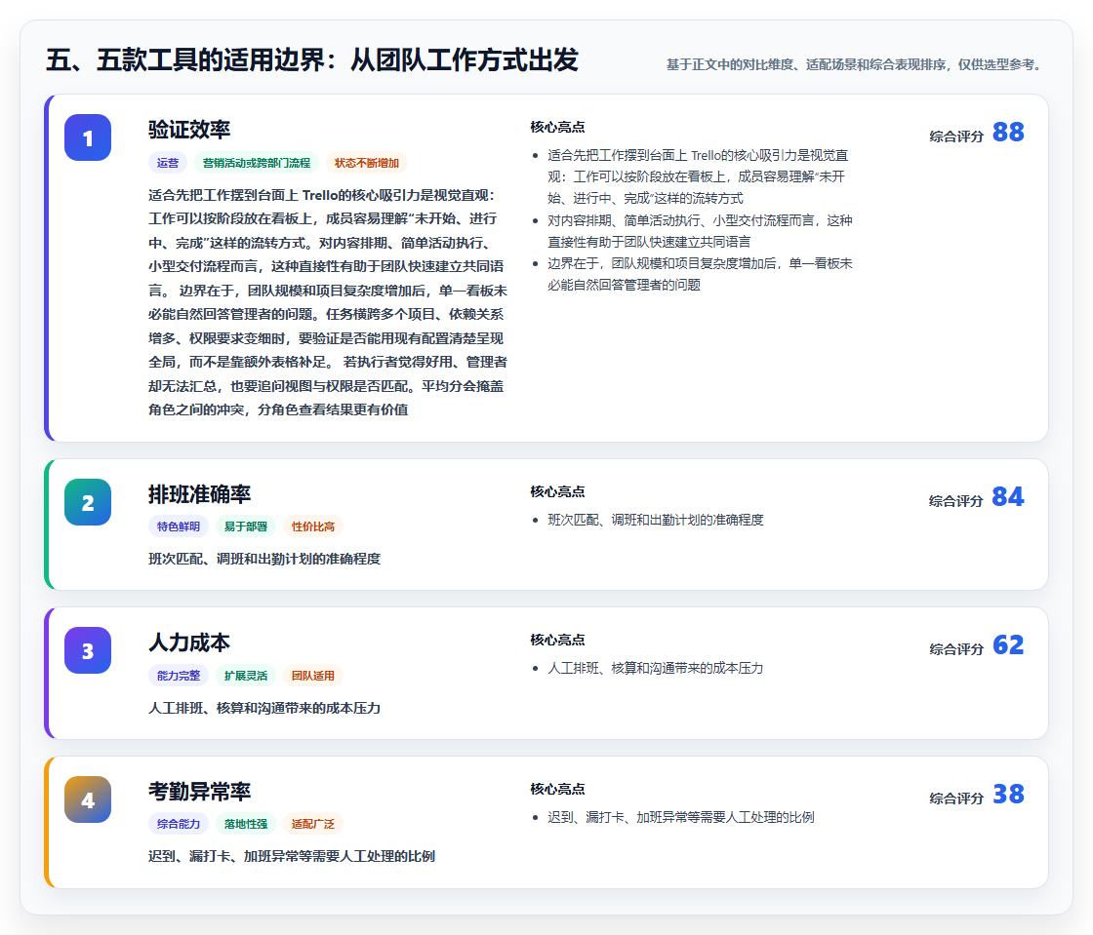Viewport: 1093px width, 935px height.
Task: Select the 性价比高 tag
Action: click(313, 526)
